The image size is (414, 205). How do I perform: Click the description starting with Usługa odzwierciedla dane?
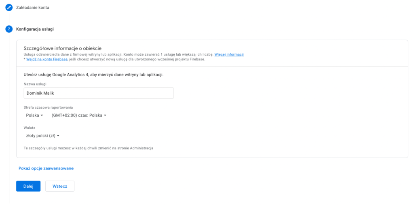(118, 54)
